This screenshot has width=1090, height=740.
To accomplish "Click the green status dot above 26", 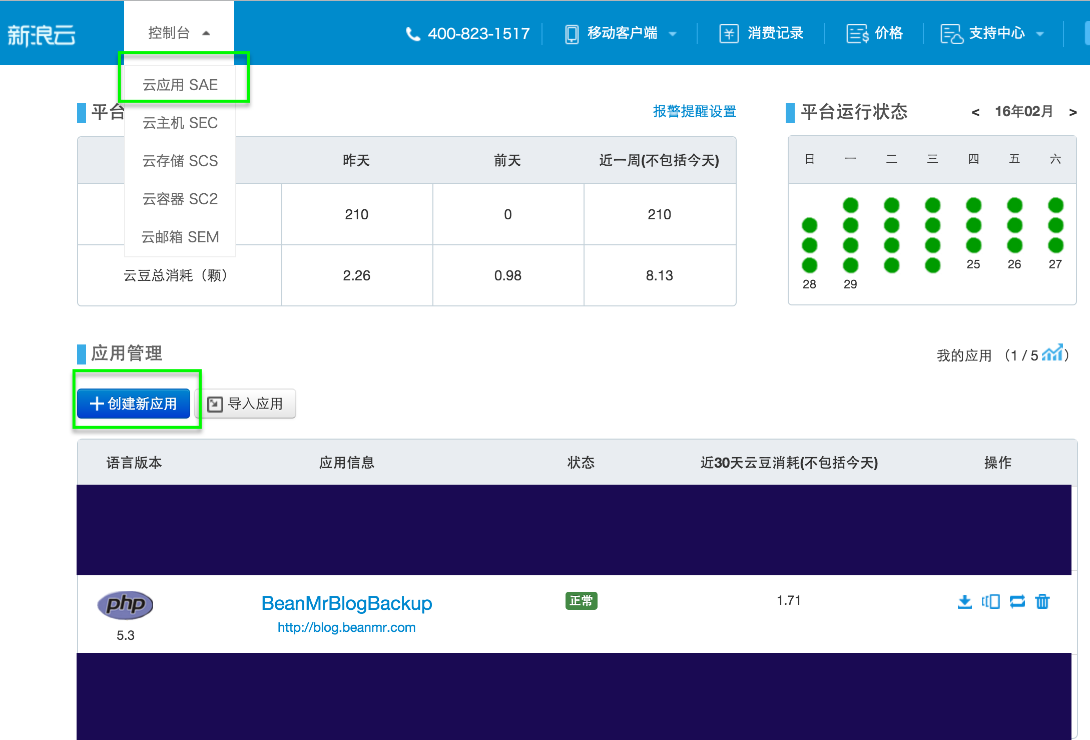I will tap(1014, 245).
